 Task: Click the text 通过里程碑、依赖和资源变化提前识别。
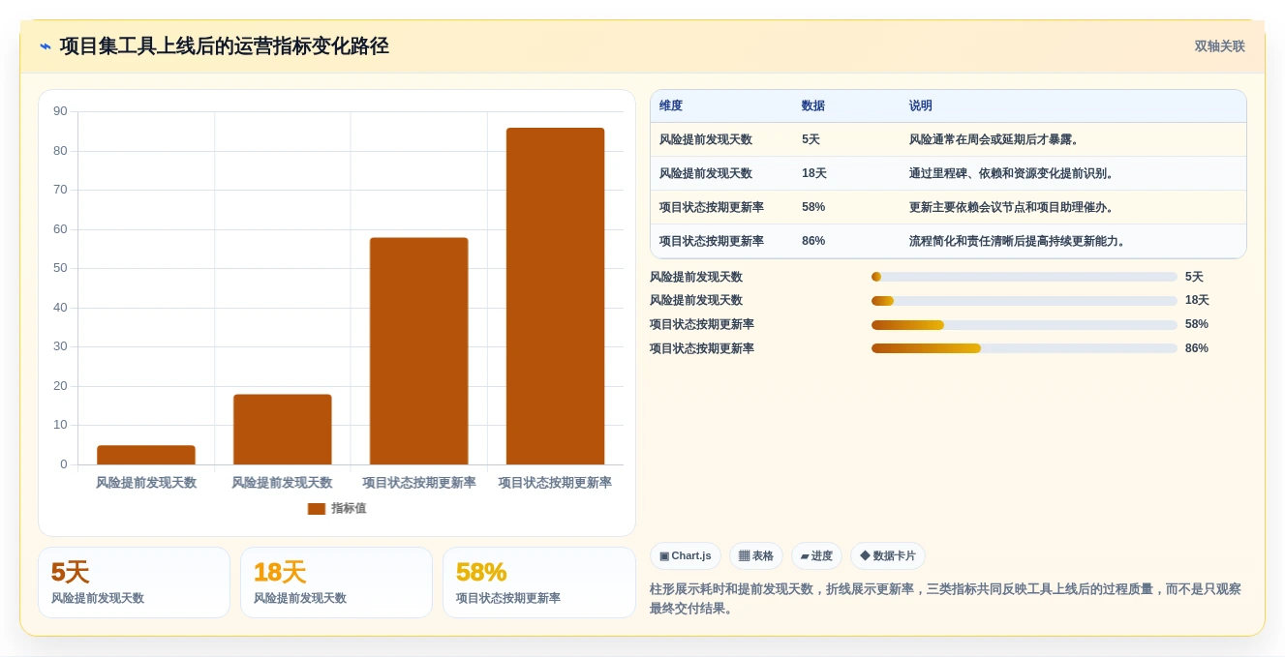(1014, 174)
